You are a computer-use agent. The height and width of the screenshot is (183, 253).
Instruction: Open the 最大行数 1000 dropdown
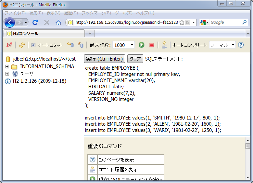(x=123, y=45)
